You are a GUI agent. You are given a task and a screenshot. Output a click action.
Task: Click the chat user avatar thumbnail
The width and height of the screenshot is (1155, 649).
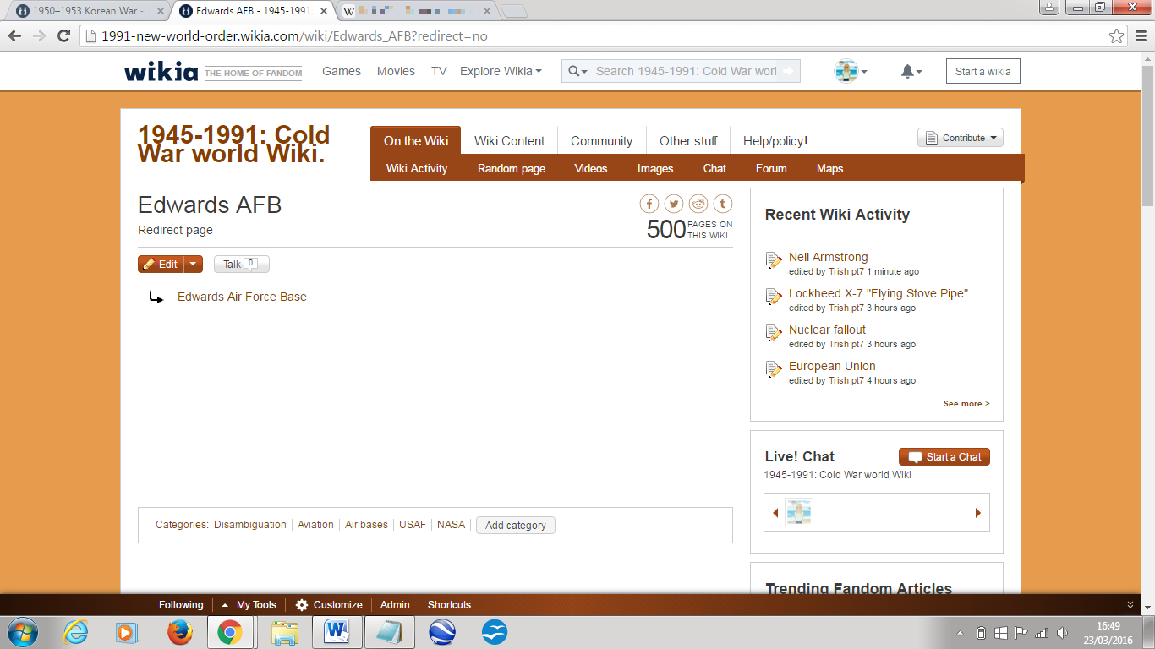point(799,512)
